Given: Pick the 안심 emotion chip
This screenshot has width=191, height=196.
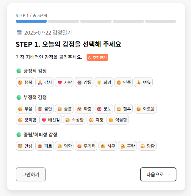Looking at the screenshot, I should (25, 146).
